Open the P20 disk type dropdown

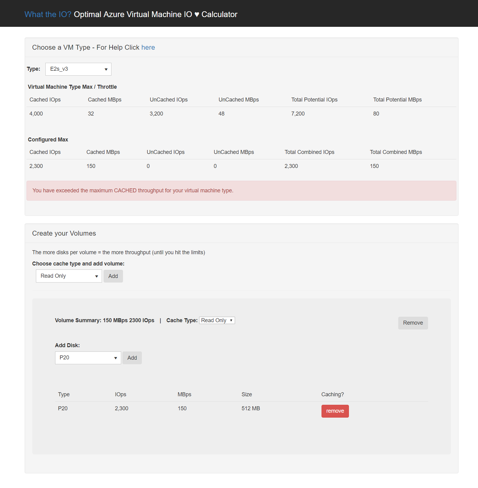pyautogui.click(x=88, y=358)
